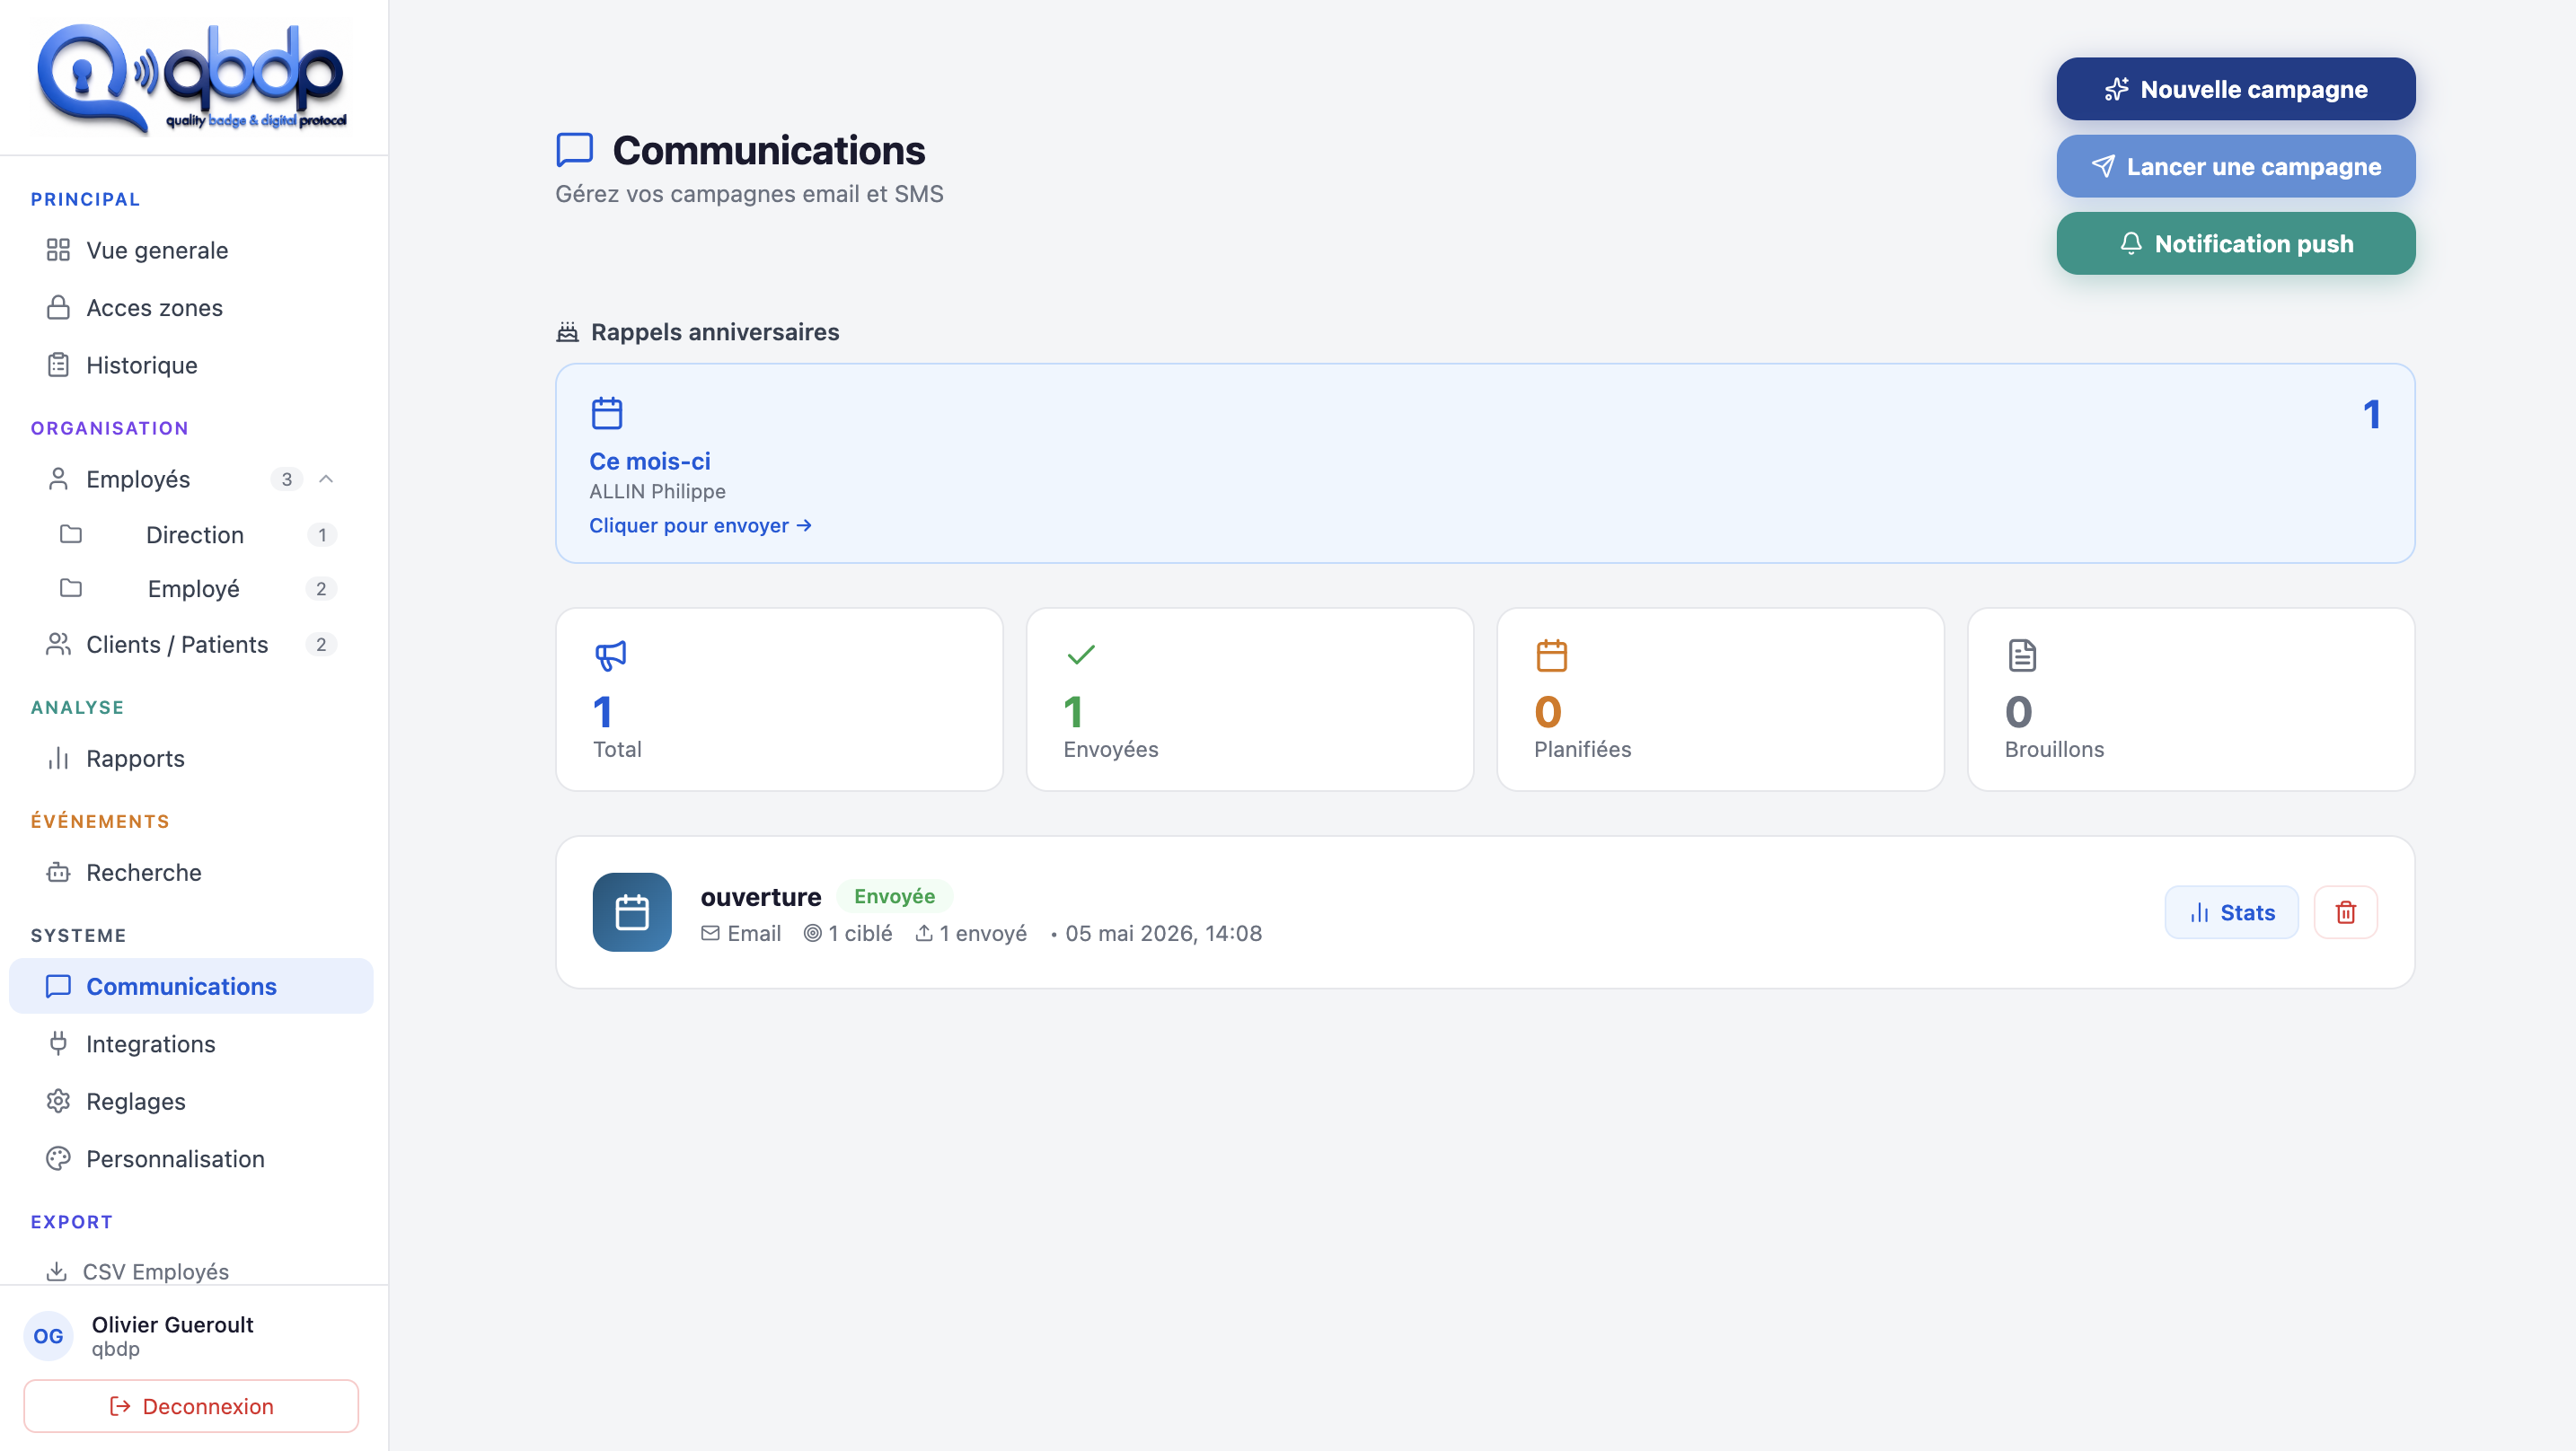This screenshot has height=1451, width=2576.
Task: Click the Acces zones lock icon
Action: coord(58,307)
